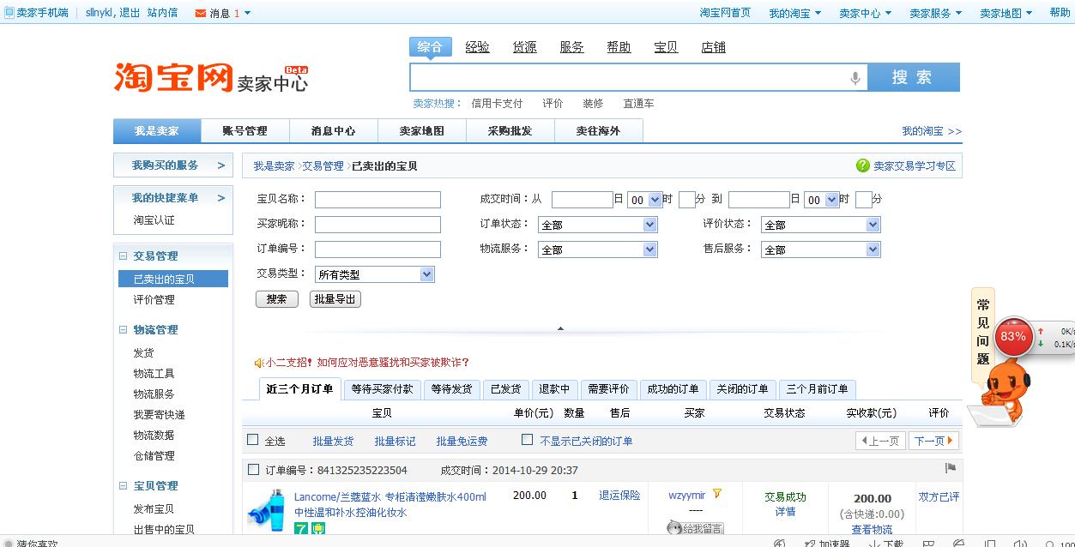Viewport: 1075px width, 547px height.
Task: Click the 批量导出 button
Action: coord(335,299)
